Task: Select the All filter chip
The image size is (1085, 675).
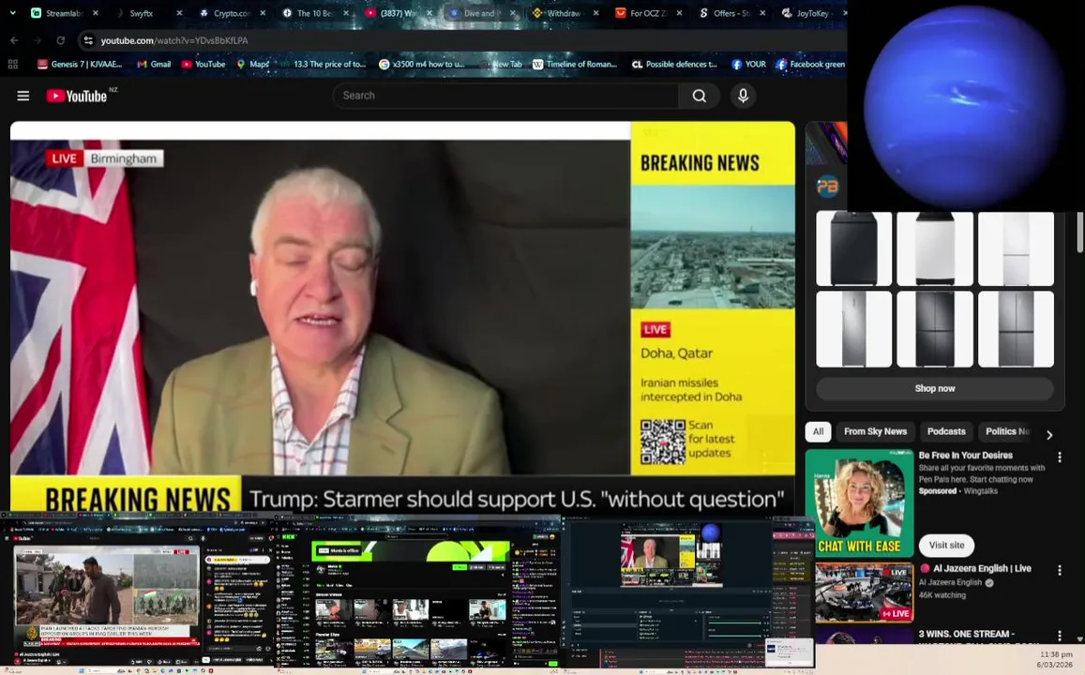Action: click(x=818, y=431)
